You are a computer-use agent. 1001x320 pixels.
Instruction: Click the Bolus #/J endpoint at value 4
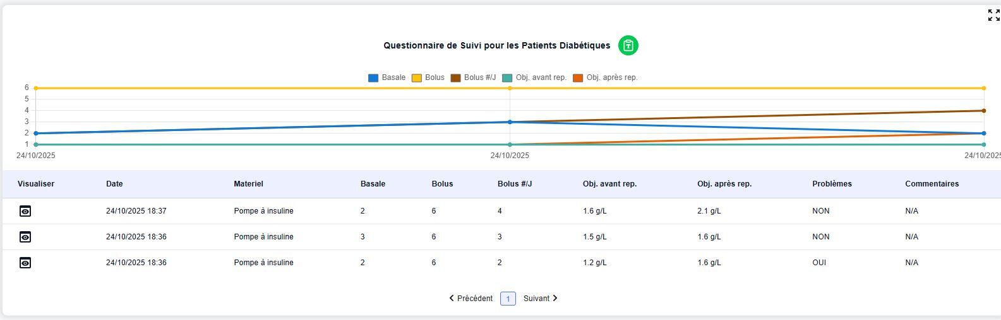[983, 111]
